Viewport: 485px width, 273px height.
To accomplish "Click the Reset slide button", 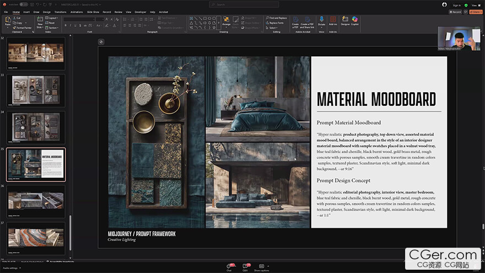I will click(x=50, y=23).
